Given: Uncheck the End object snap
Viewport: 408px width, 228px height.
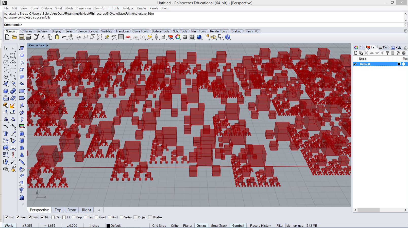Looking at the screenshot, I should click(7, 217).
